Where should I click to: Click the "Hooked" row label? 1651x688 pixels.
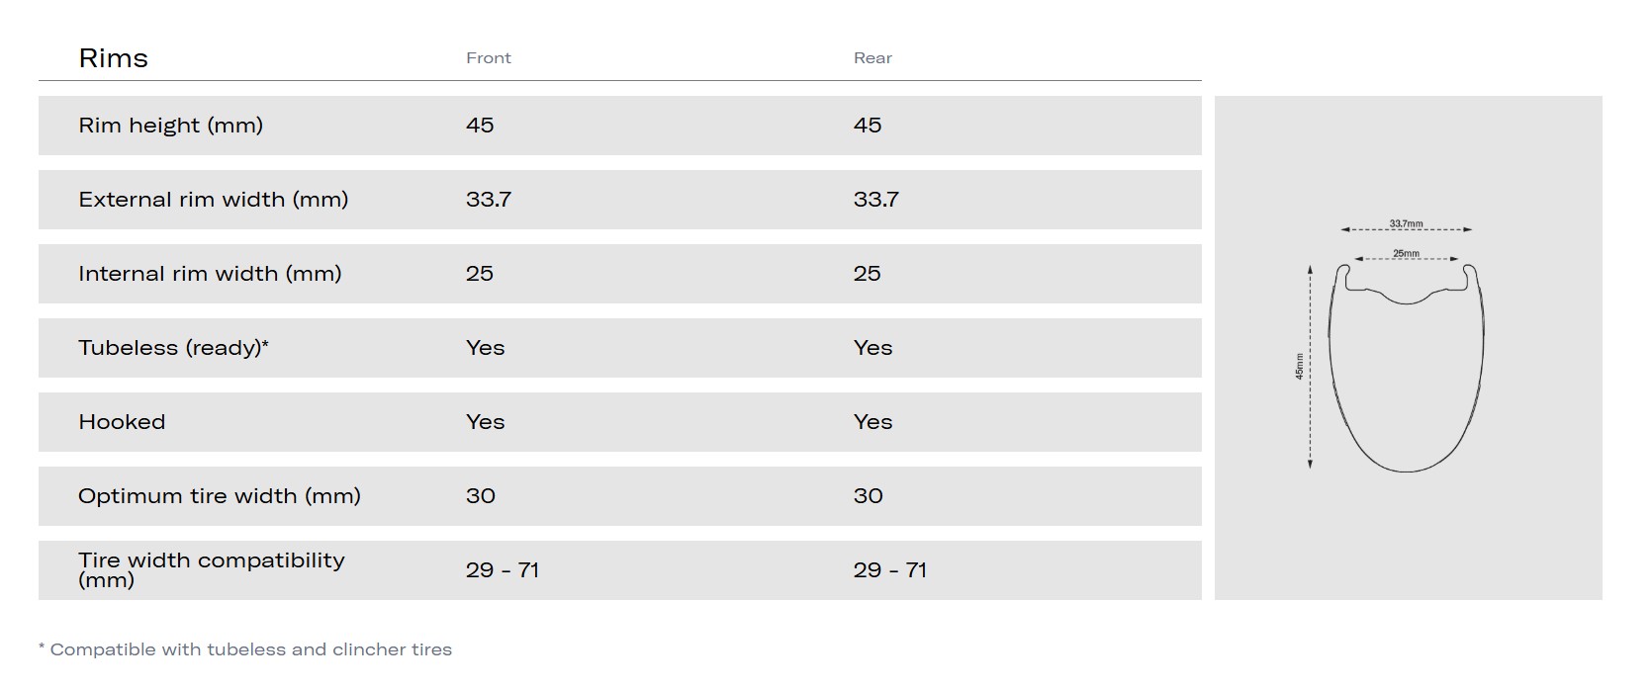click(122, 422)
